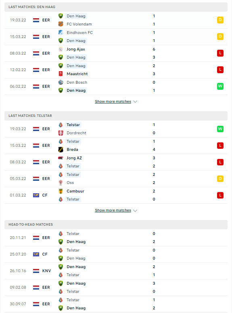Click the Dordrecht club crest icon
The image size is (232, 313).
(x=61, y=133)
